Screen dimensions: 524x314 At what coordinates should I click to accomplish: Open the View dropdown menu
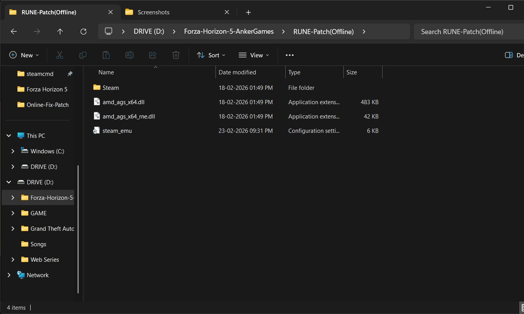point(254,55)
